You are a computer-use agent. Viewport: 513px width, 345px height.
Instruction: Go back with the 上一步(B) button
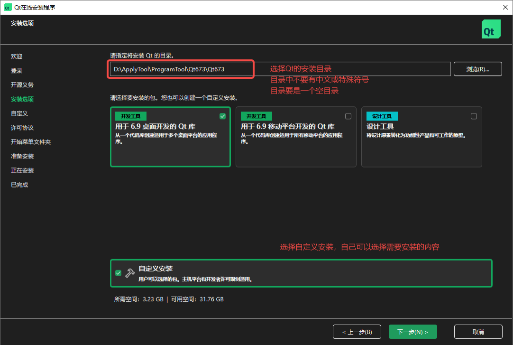coord(357,332)
